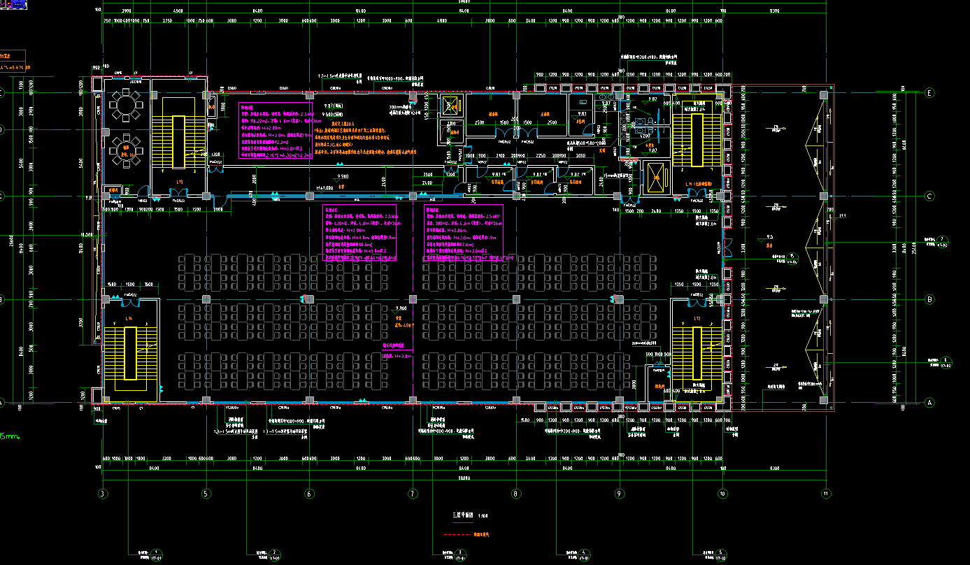Image resolution: width=970 pixels, height=565 pixels.
Task: Select the yellow elevator box near axis 7
Action: [451, 105]
